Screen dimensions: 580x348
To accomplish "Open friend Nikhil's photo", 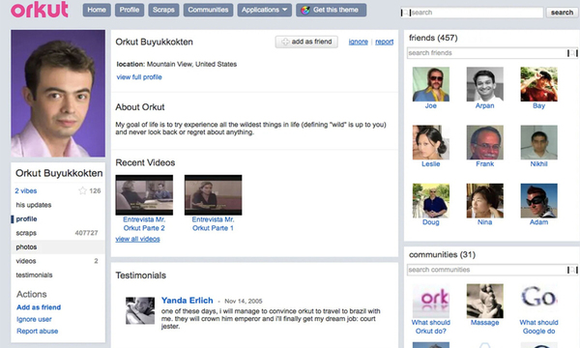I will (539, 142).
